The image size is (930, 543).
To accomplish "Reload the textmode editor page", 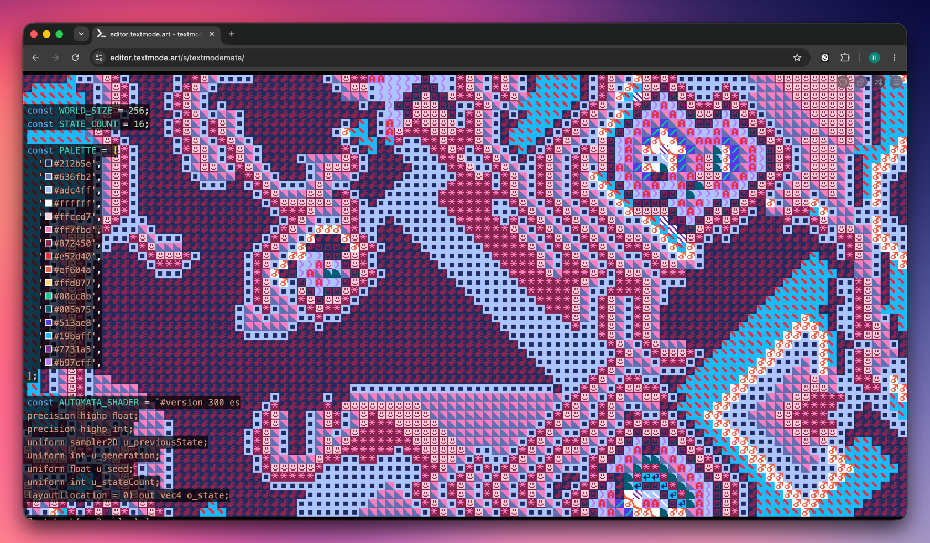I will click(x=75, y=58).
